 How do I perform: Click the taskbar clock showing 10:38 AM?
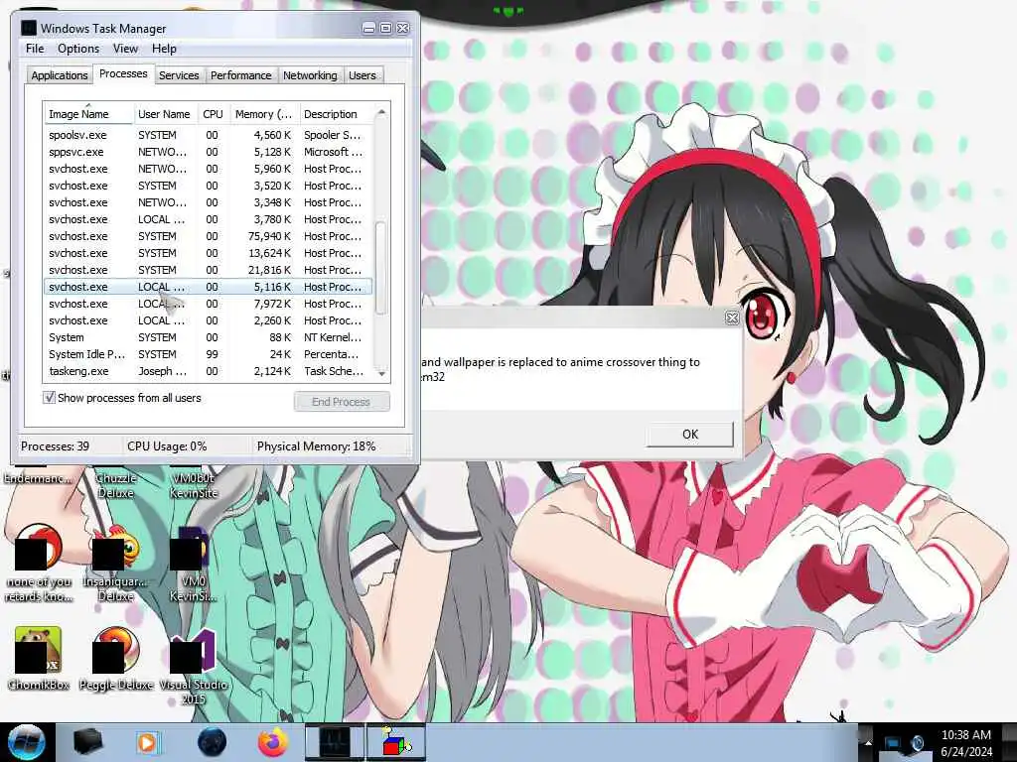pyautogui.click(x=966, y=742)
